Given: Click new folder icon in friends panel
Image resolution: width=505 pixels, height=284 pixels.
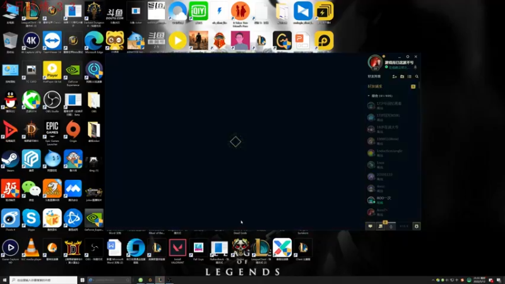Looking at the screenshot, I should [x=402, y=76].
